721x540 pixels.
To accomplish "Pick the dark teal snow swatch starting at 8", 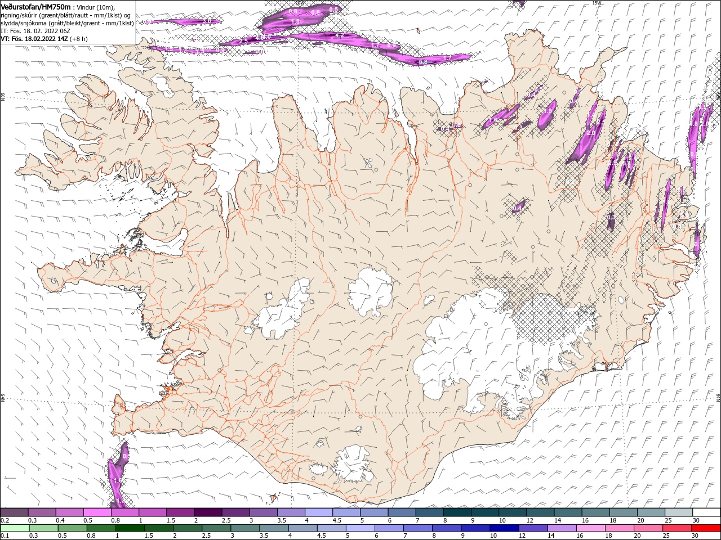I will tap(457, 512).
